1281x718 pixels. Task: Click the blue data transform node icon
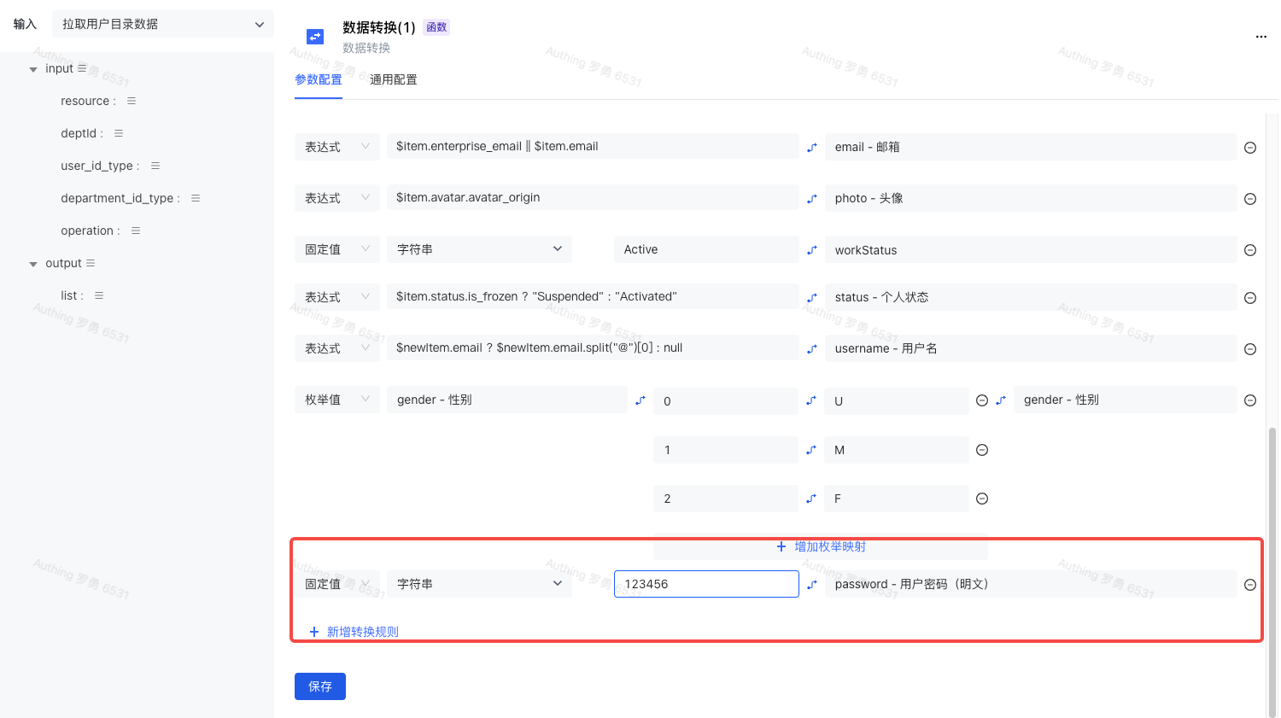pyautogui.click(x=315, y=37)
